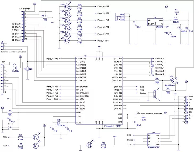Select capacitor C5 100uf symbol

click(136, 25)
